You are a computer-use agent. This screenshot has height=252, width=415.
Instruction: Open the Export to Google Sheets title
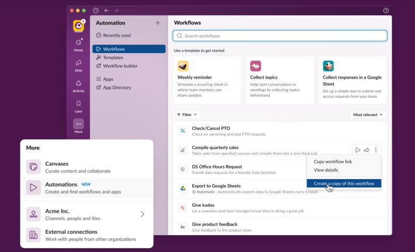coord(216,186)
